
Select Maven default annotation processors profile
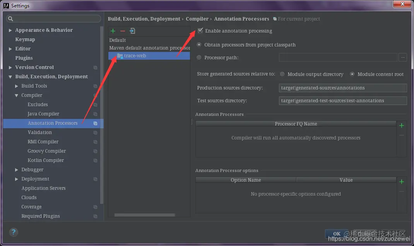point(149,48)
